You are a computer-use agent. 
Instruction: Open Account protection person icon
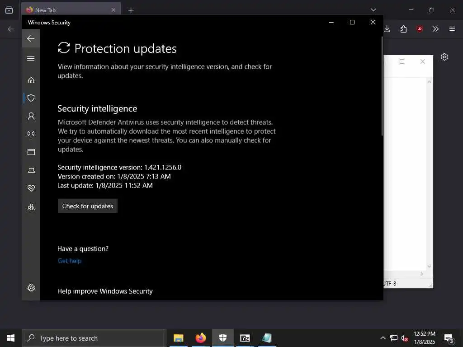coord(31,116)
